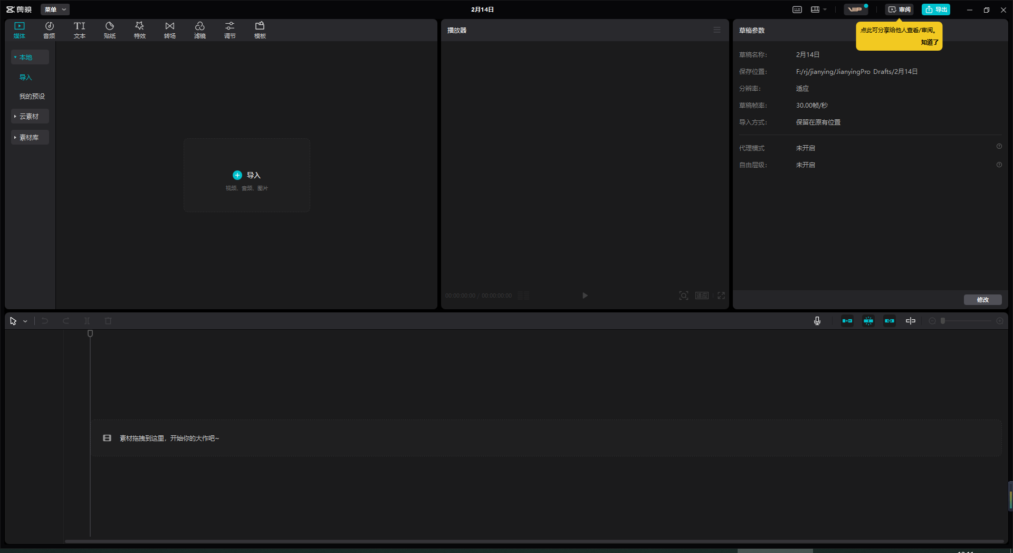Viewport: 1013px width, 553px height.
Task: Open the 媒体 (Media) tab
Action: click(x=20, y=30)
